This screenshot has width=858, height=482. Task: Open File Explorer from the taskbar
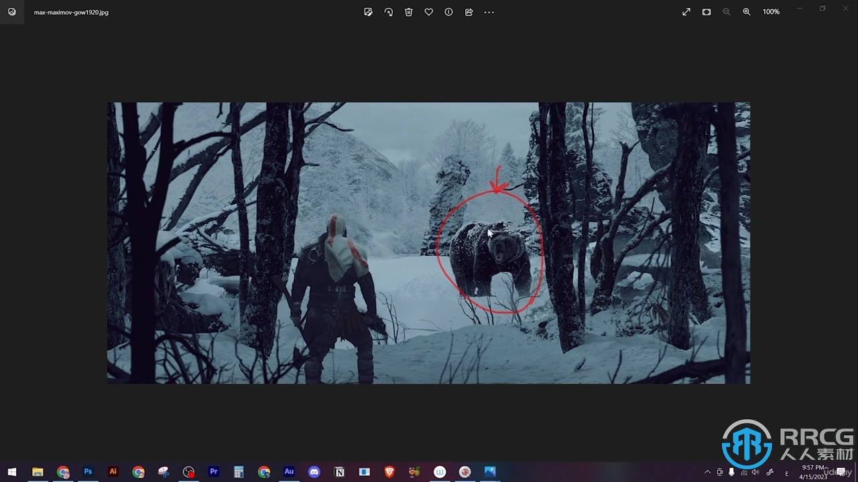[38, 472]
